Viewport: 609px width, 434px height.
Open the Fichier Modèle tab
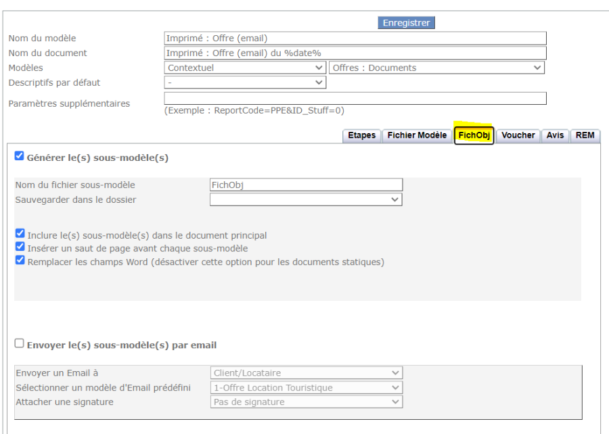click(x=417, y=135)
